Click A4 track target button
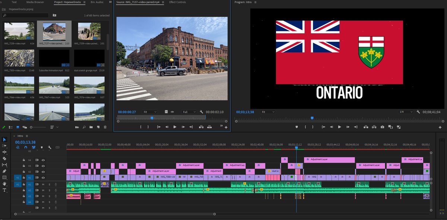Viewport: 447px width, 220px height. (30, 202)
